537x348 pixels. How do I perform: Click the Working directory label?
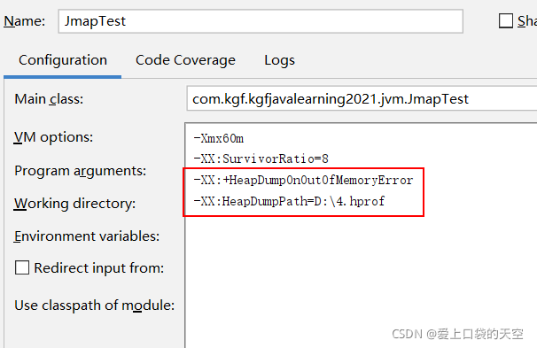coord(74,204)
